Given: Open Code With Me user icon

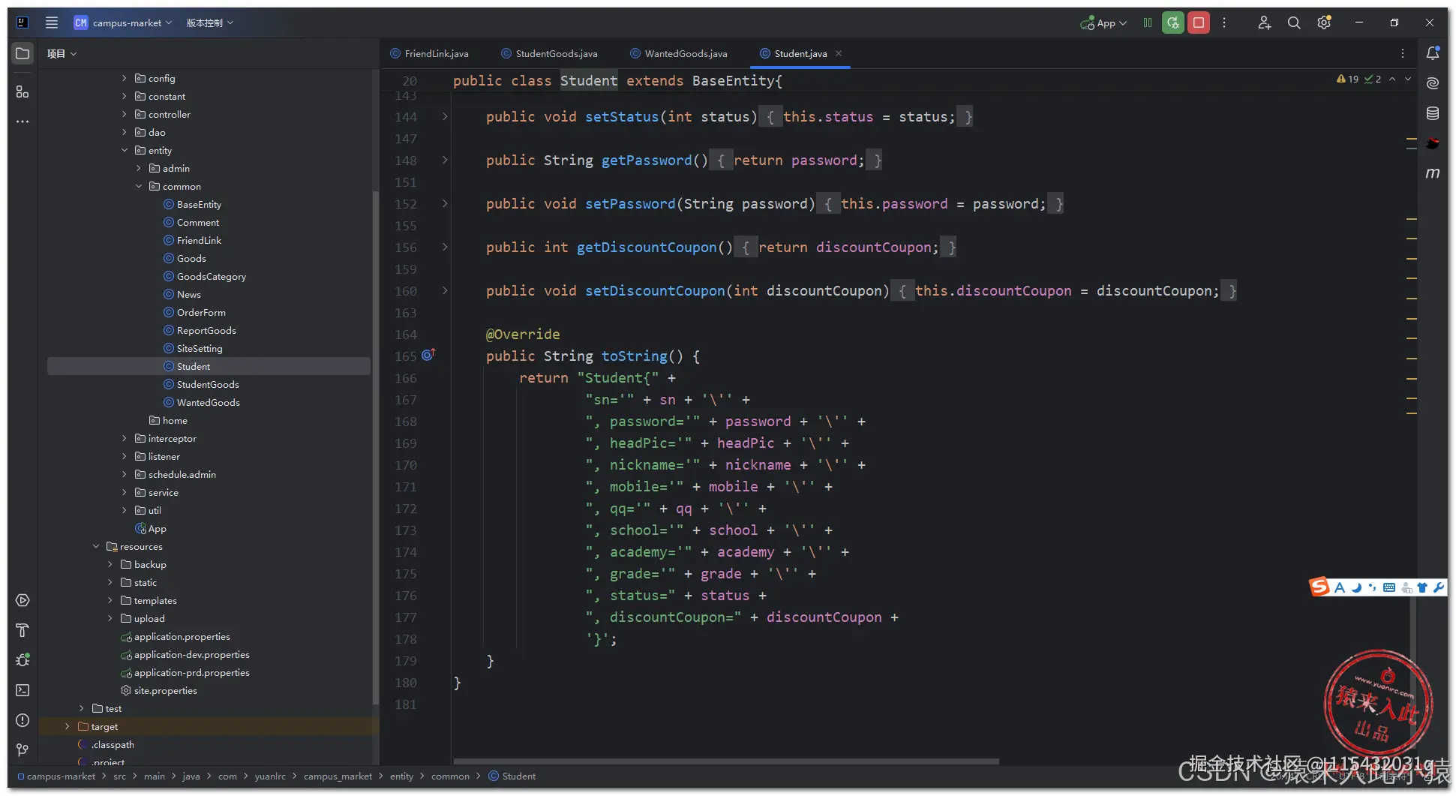Looking at the screenshot, I should pos(1264,23).
